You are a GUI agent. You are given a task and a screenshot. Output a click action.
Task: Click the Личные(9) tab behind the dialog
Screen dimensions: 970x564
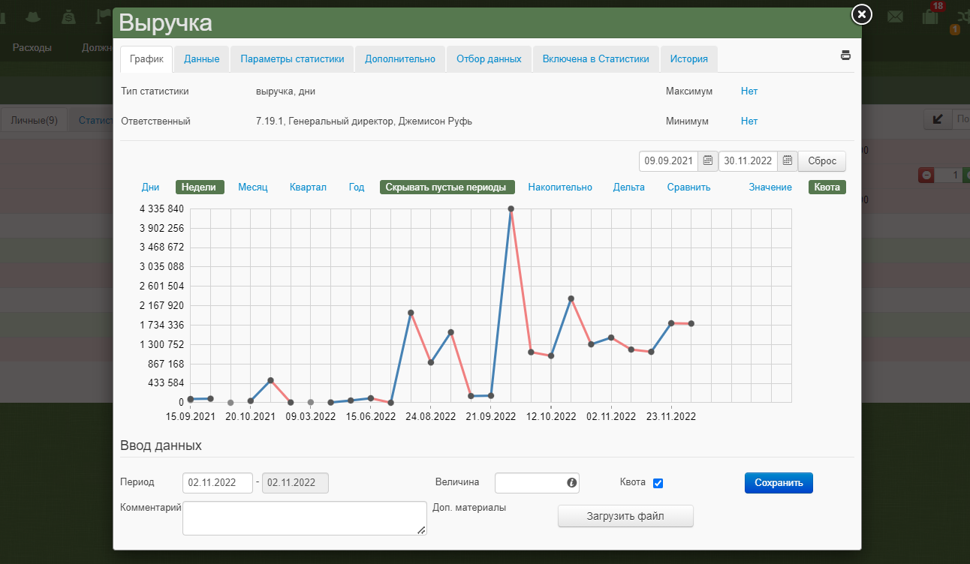coord(35,120)
